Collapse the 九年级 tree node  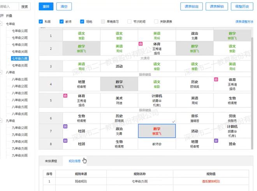click(x=1, y=121)
